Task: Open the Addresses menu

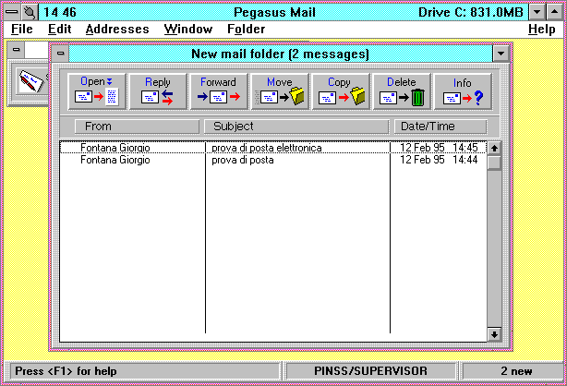Action: 117,30
